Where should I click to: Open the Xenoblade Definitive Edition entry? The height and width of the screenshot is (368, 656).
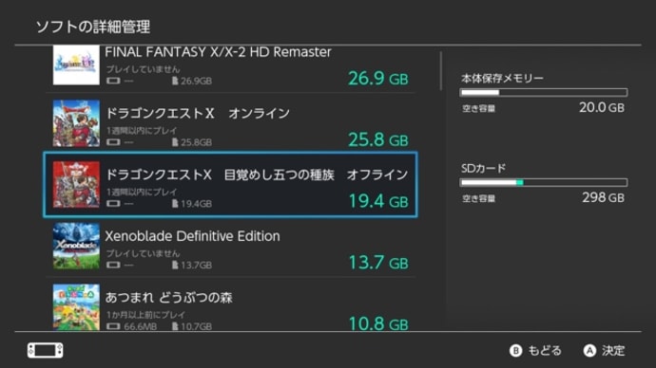point(230,247)
